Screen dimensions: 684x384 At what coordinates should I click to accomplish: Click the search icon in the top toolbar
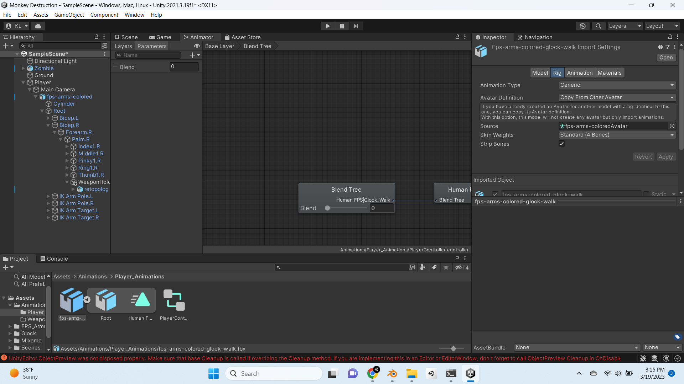tap(598, 26)
